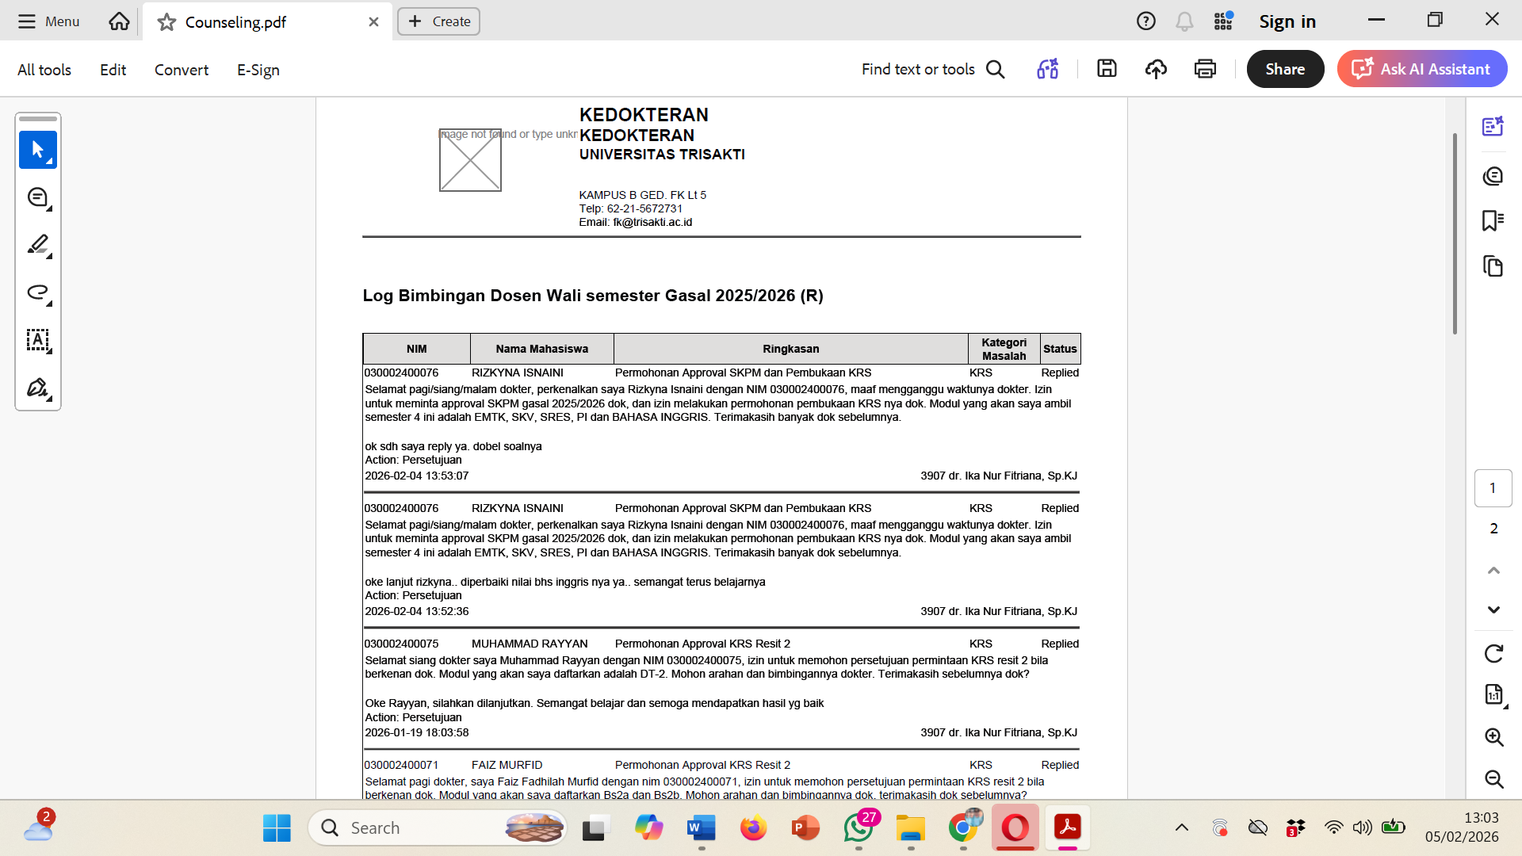This screenshot has width=1522, height=856.
Task: Select the highlight pen tool
Action: point(37,245)
